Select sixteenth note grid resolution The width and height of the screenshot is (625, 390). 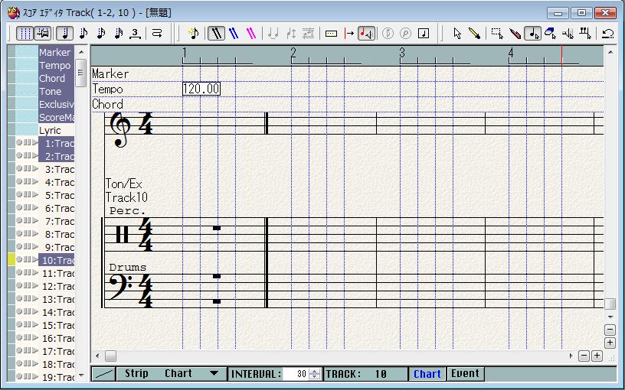(x=101, y=34)
